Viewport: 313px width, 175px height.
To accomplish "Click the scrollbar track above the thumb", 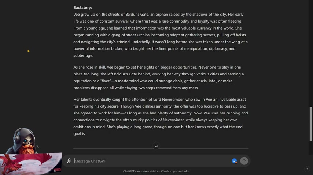I will coord(310,54).
